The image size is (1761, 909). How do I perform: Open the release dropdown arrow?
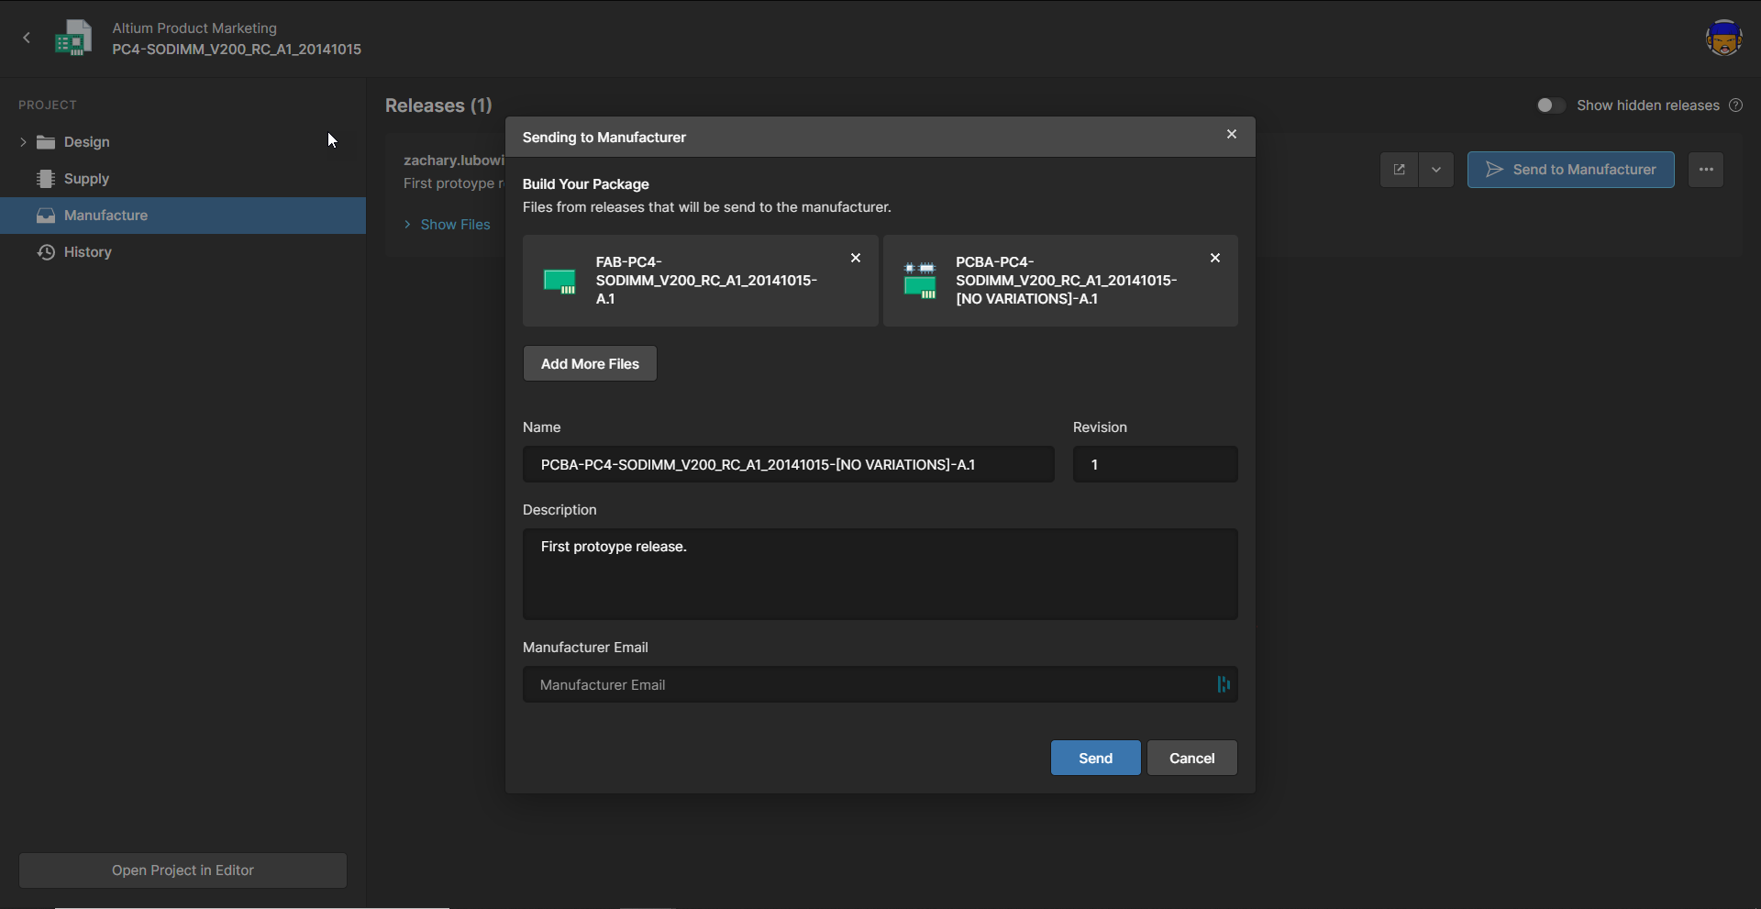coord(1436,170)
